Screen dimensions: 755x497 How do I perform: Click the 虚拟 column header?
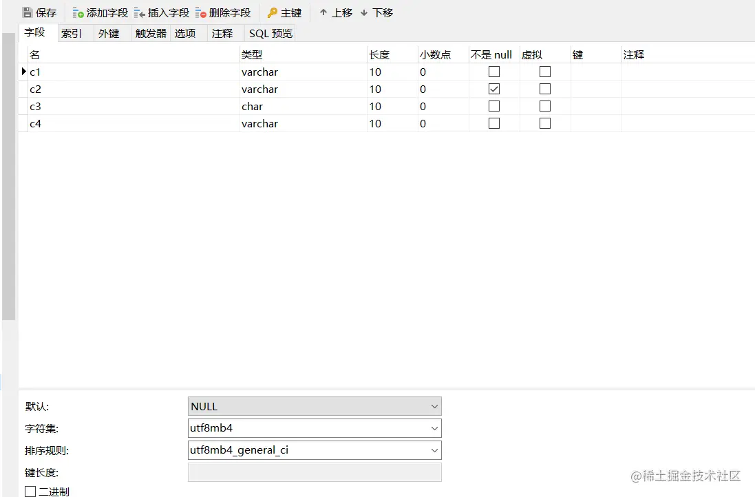pos(546,54)
